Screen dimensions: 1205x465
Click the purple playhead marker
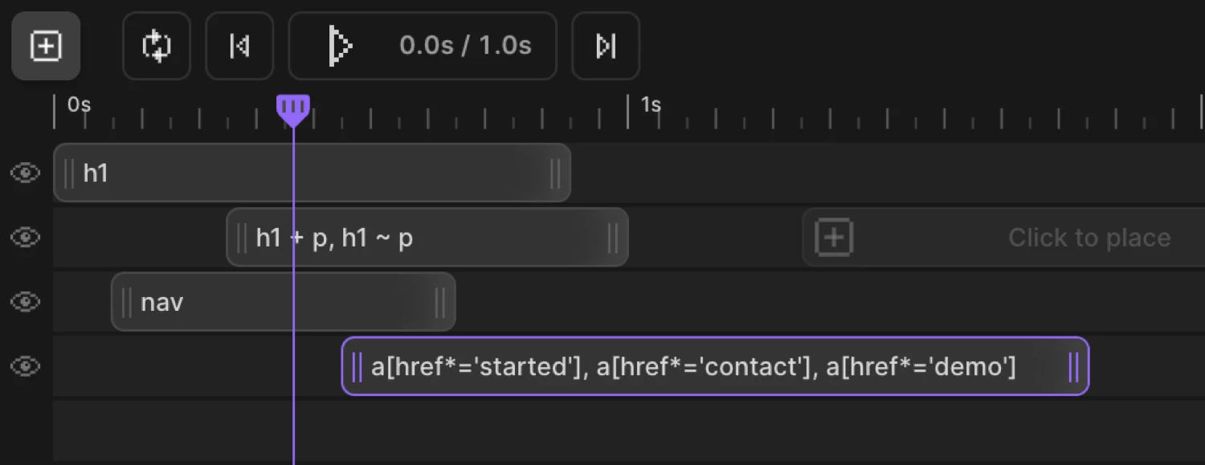[x=293, y=108]
